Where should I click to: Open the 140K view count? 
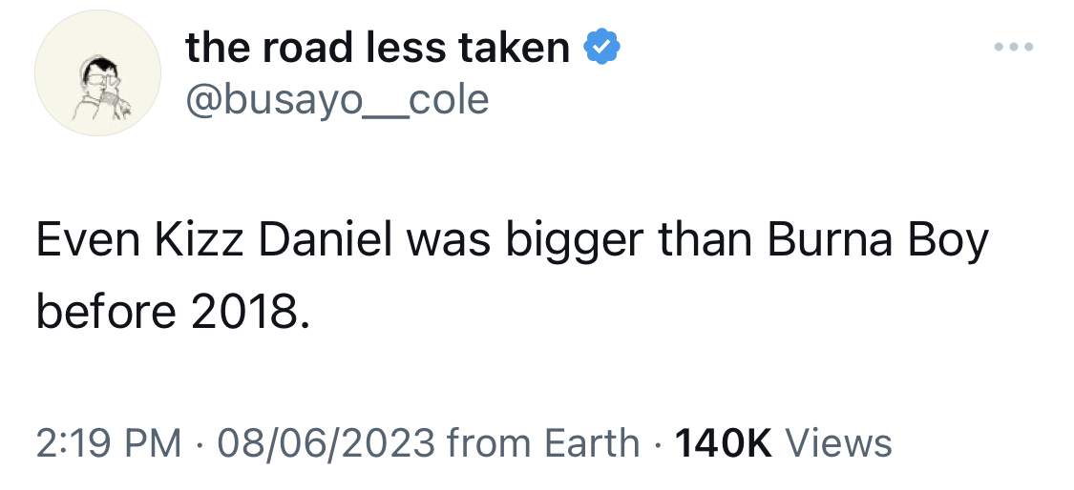pos(724,442)
